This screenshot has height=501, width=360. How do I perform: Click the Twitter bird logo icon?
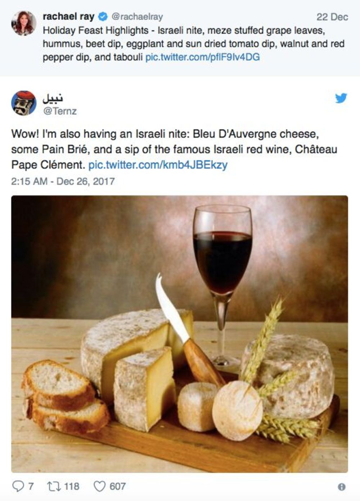[x=341, y=98]
